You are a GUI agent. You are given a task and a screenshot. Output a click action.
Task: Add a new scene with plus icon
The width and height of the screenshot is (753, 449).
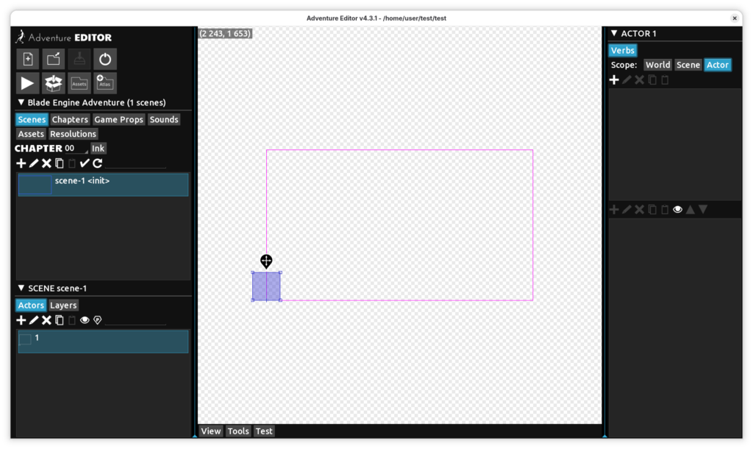[x=21, y=163]
